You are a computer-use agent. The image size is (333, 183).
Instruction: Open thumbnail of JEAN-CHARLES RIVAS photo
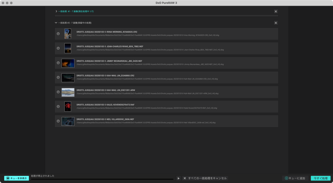(68, 48)
